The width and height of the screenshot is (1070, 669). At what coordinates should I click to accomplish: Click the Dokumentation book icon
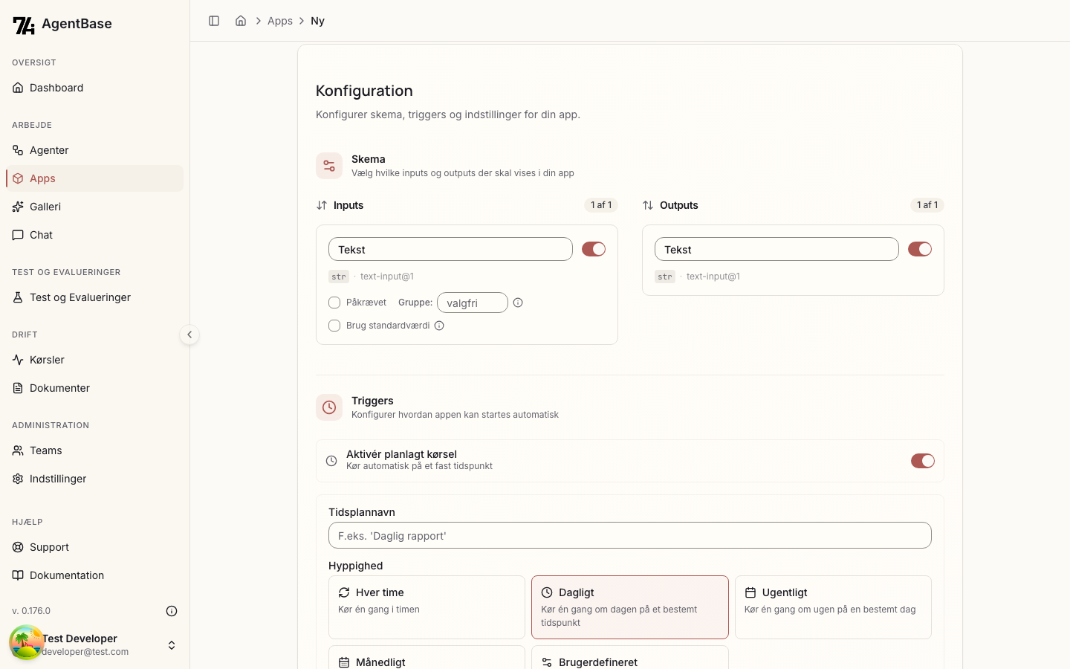[18, 575]
